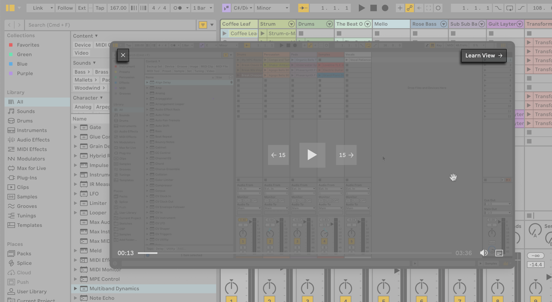The height and width of the screenshot is (302, 552).
Task: Open the 1 Bar quantization dropdown
Action: [202, 8]
